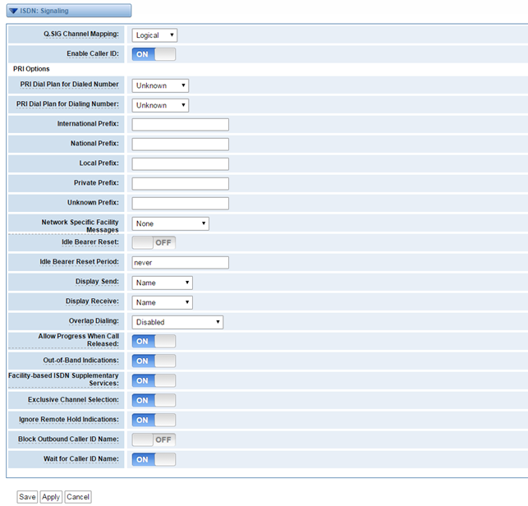This screenshot has height=506, width=528.
Task: Click the Display Receive label
Action: click(92, 301)
